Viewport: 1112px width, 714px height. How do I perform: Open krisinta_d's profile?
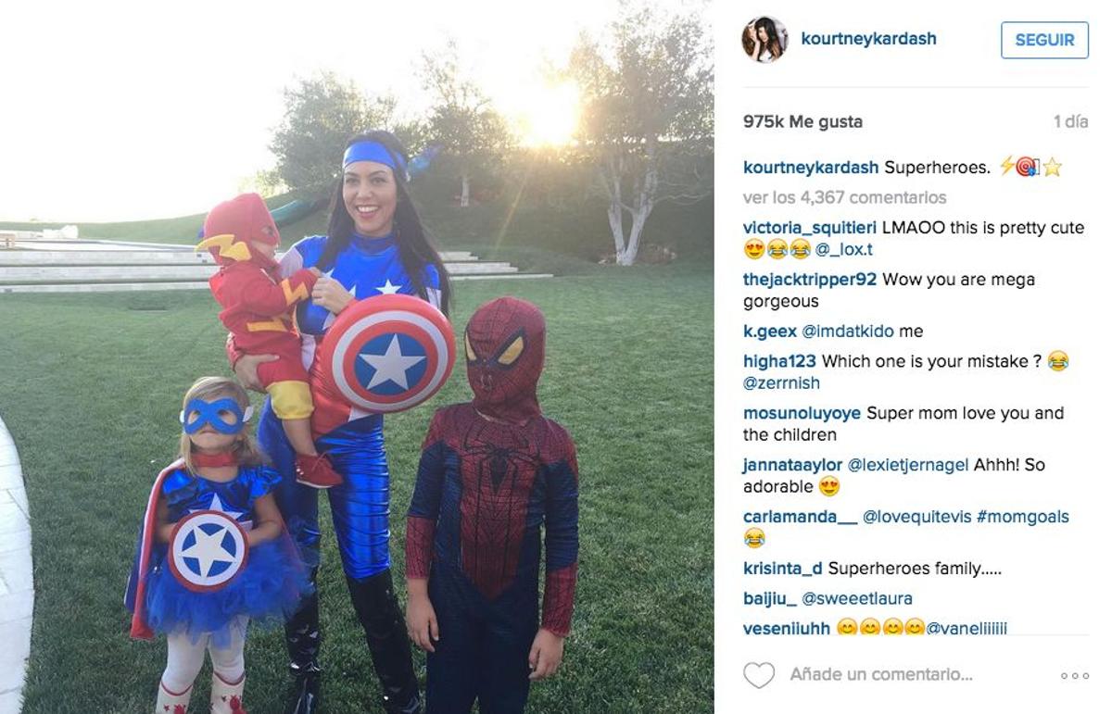(x=783, y=569)
